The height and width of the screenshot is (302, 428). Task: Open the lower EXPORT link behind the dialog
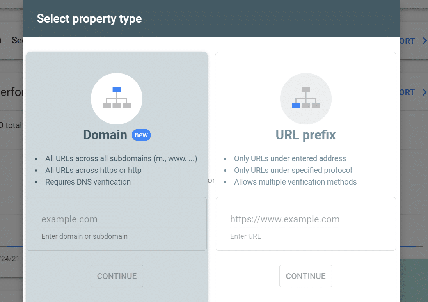408,92
